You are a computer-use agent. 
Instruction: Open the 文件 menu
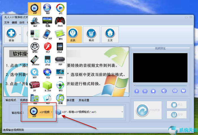point(7,23)
